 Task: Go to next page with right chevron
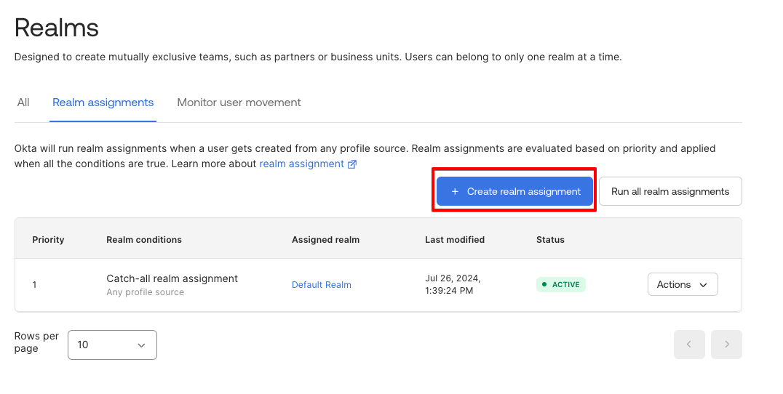point(726,345)
